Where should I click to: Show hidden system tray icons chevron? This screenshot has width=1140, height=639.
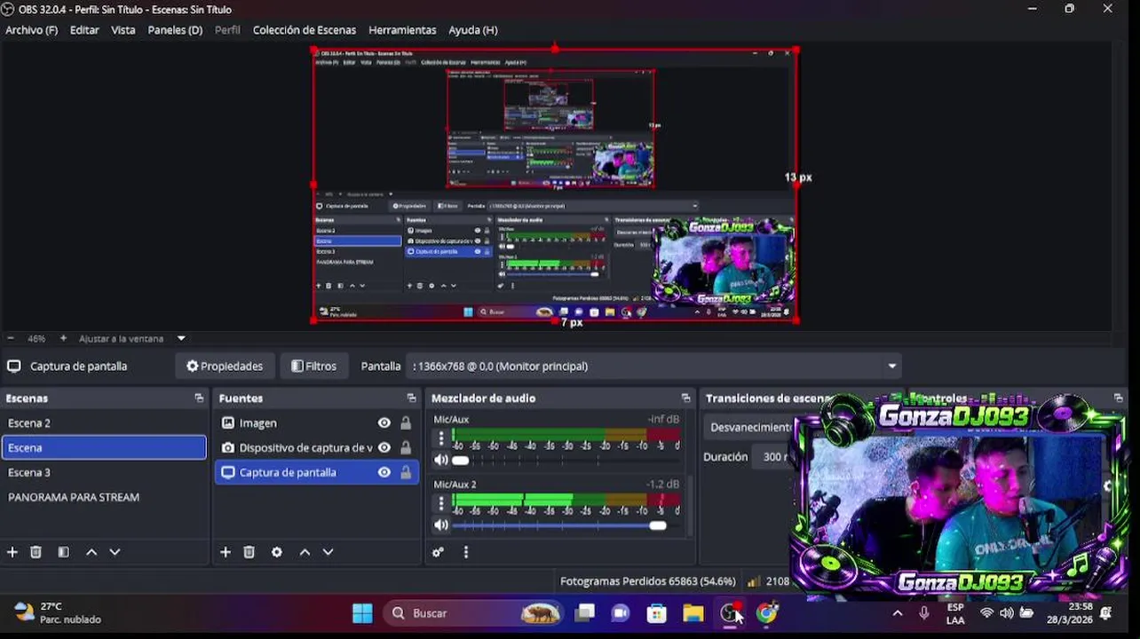898,612
